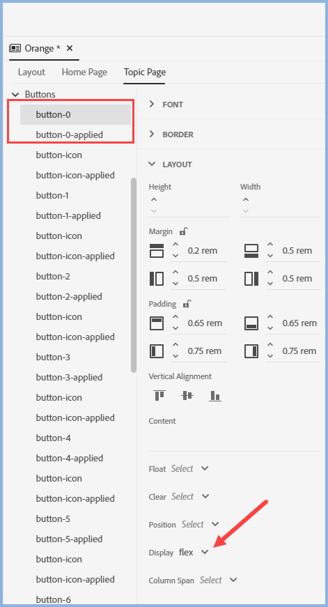Screen dimensions: 328x607
Task: Open the Float Select dropdown
Action: pyautogui.click(x=190, y=468)
